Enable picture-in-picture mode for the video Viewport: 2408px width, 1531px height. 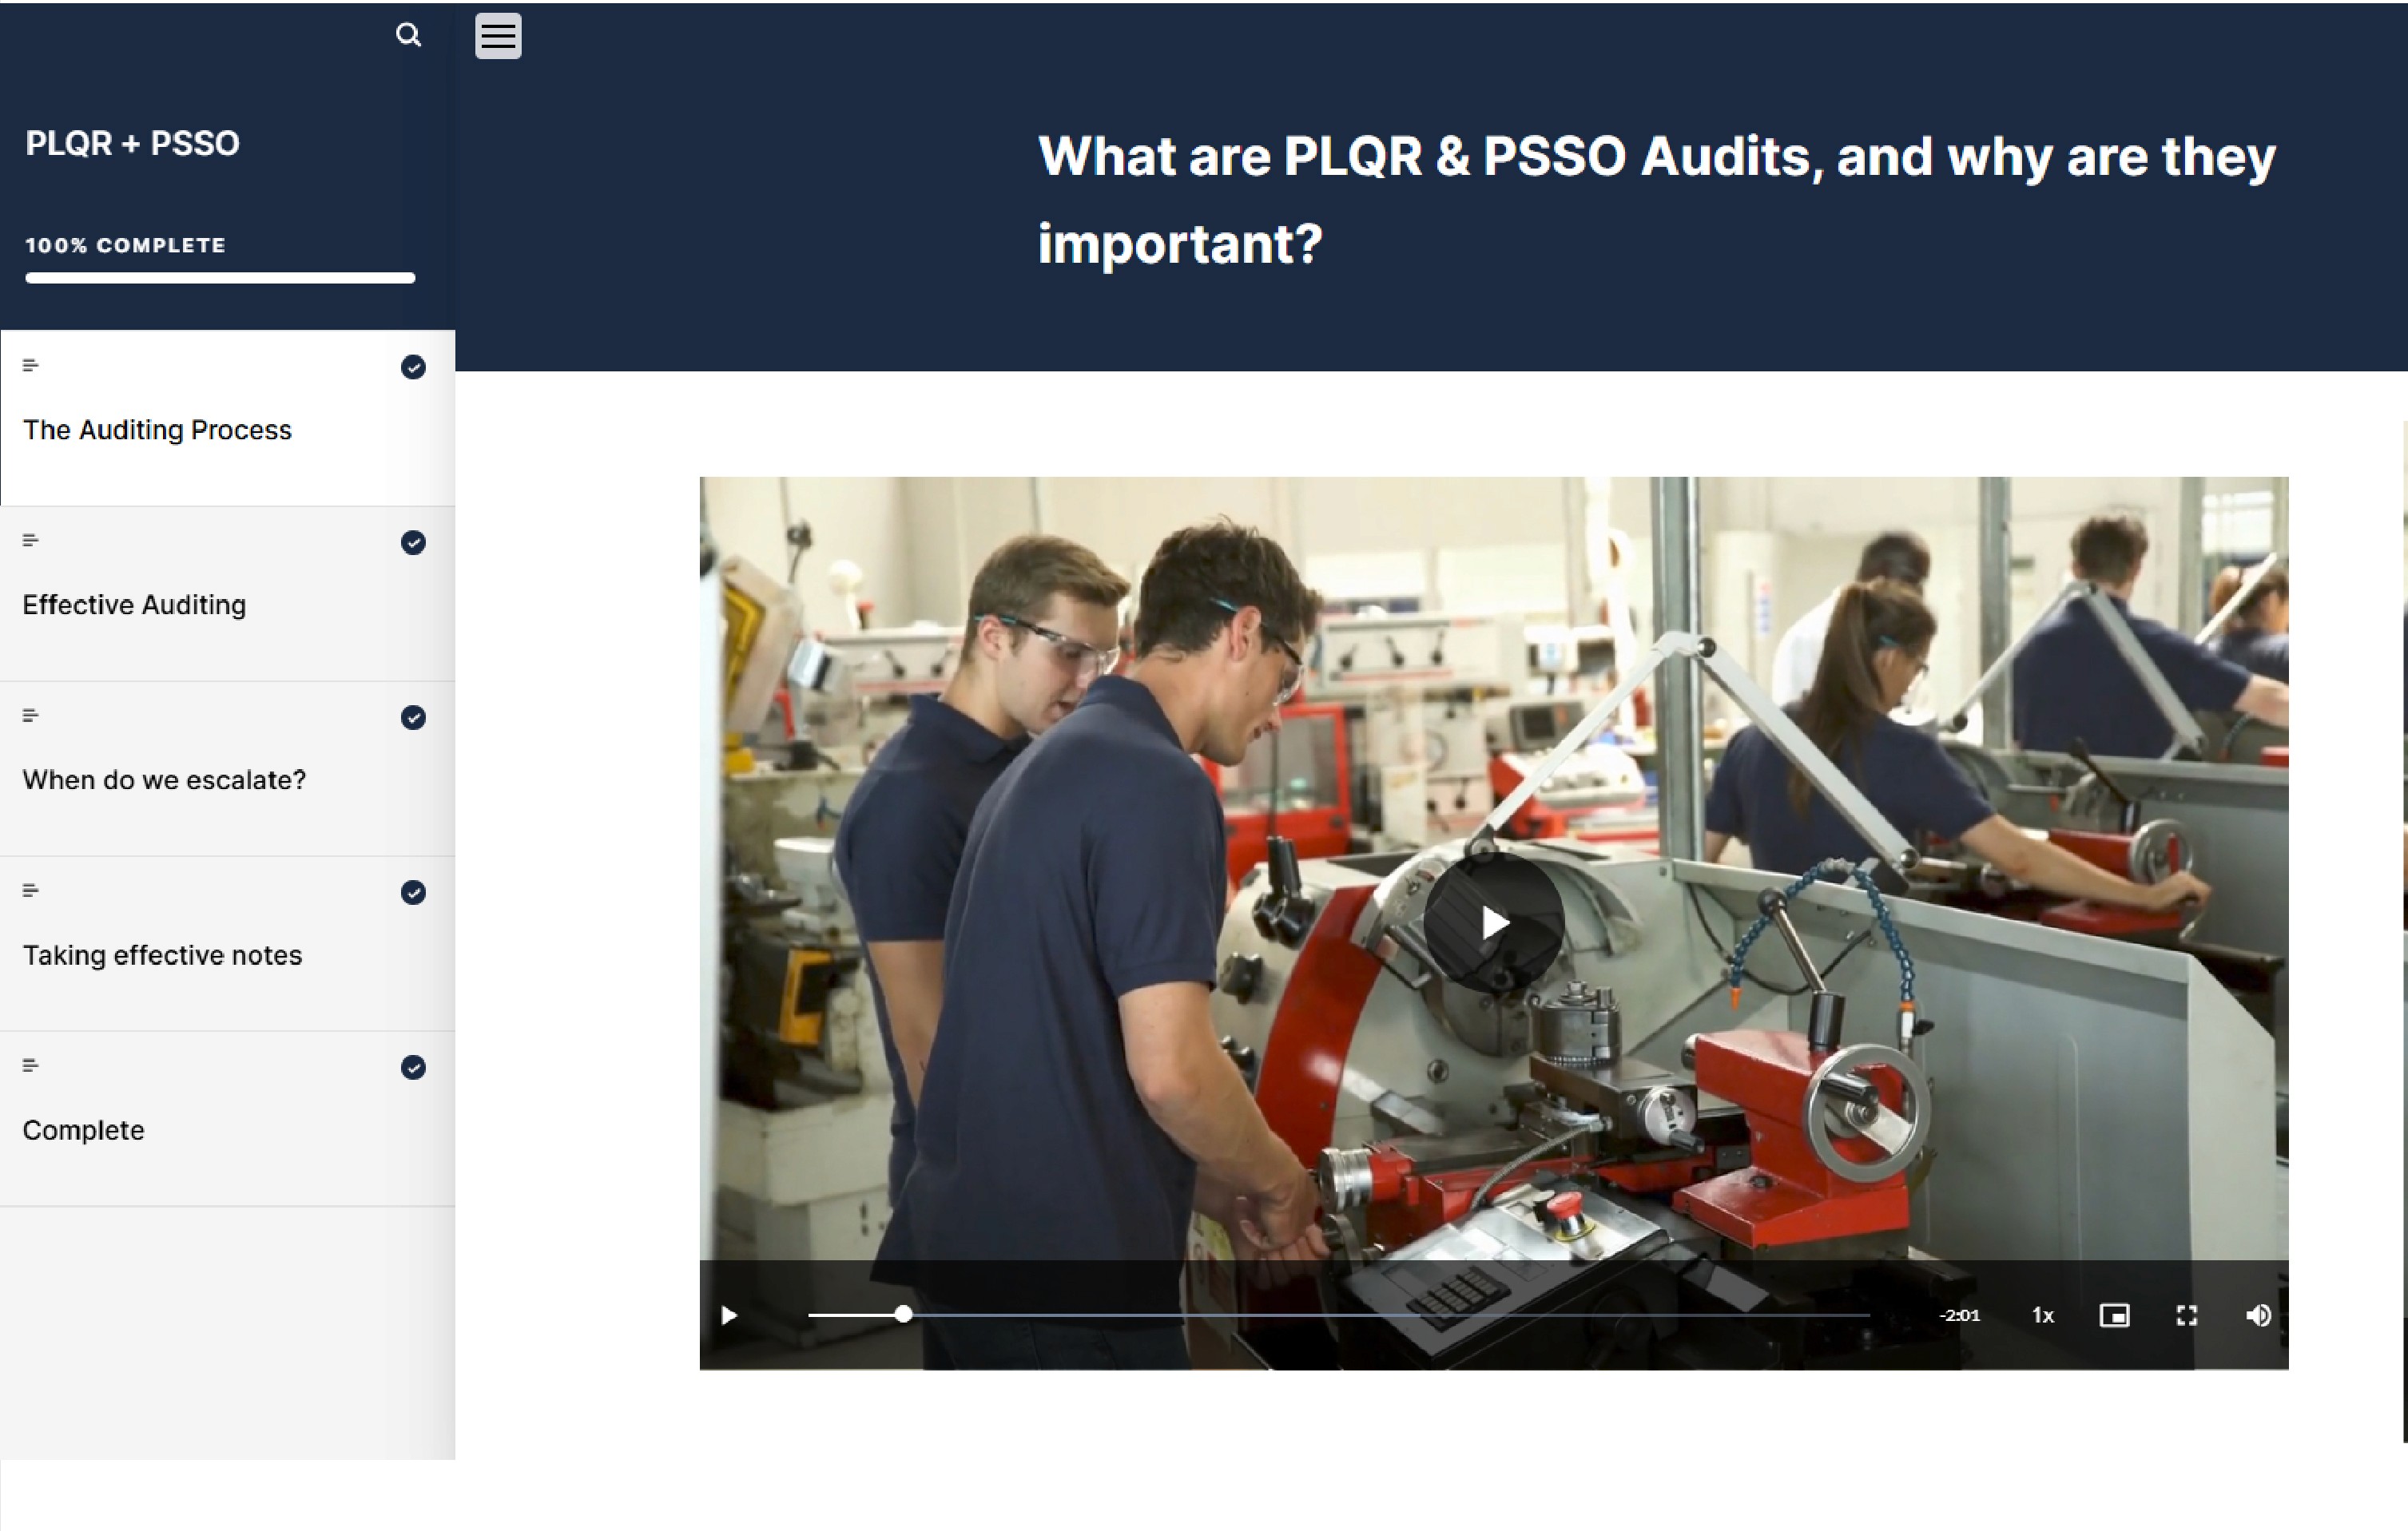coord(2115,1315)
